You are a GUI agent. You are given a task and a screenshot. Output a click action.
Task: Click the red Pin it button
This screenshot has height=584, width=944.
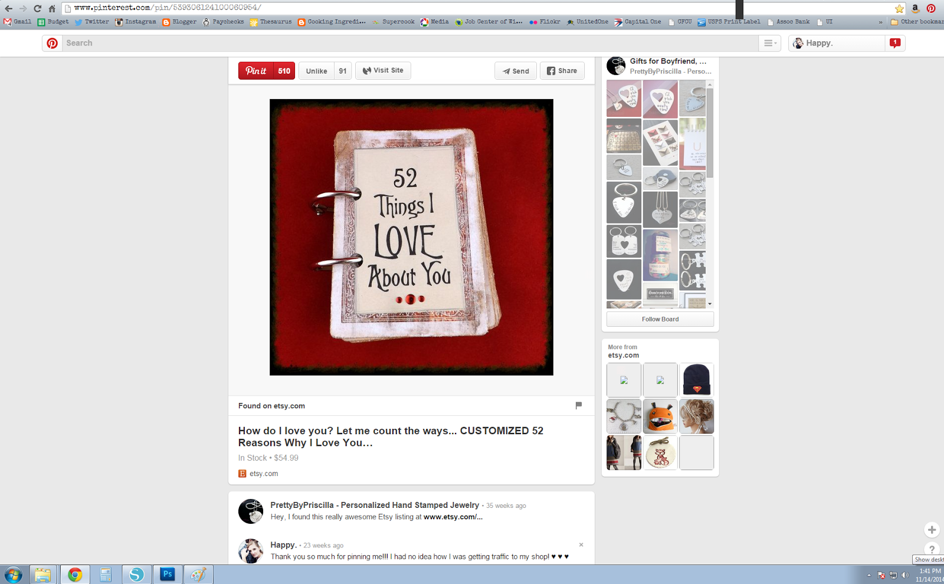click(256, 71)
